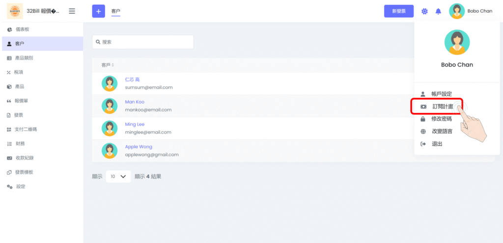Click the hamburger menu icon to collapse sidebar
The image size is (503, 243).
coord(72,11)
